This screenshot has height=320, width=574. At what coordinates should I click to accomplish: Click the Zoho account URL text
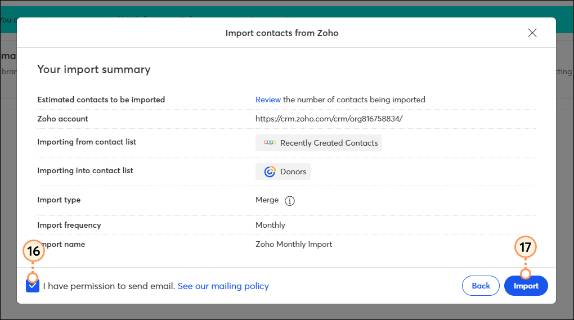click(x=329, y=119)
